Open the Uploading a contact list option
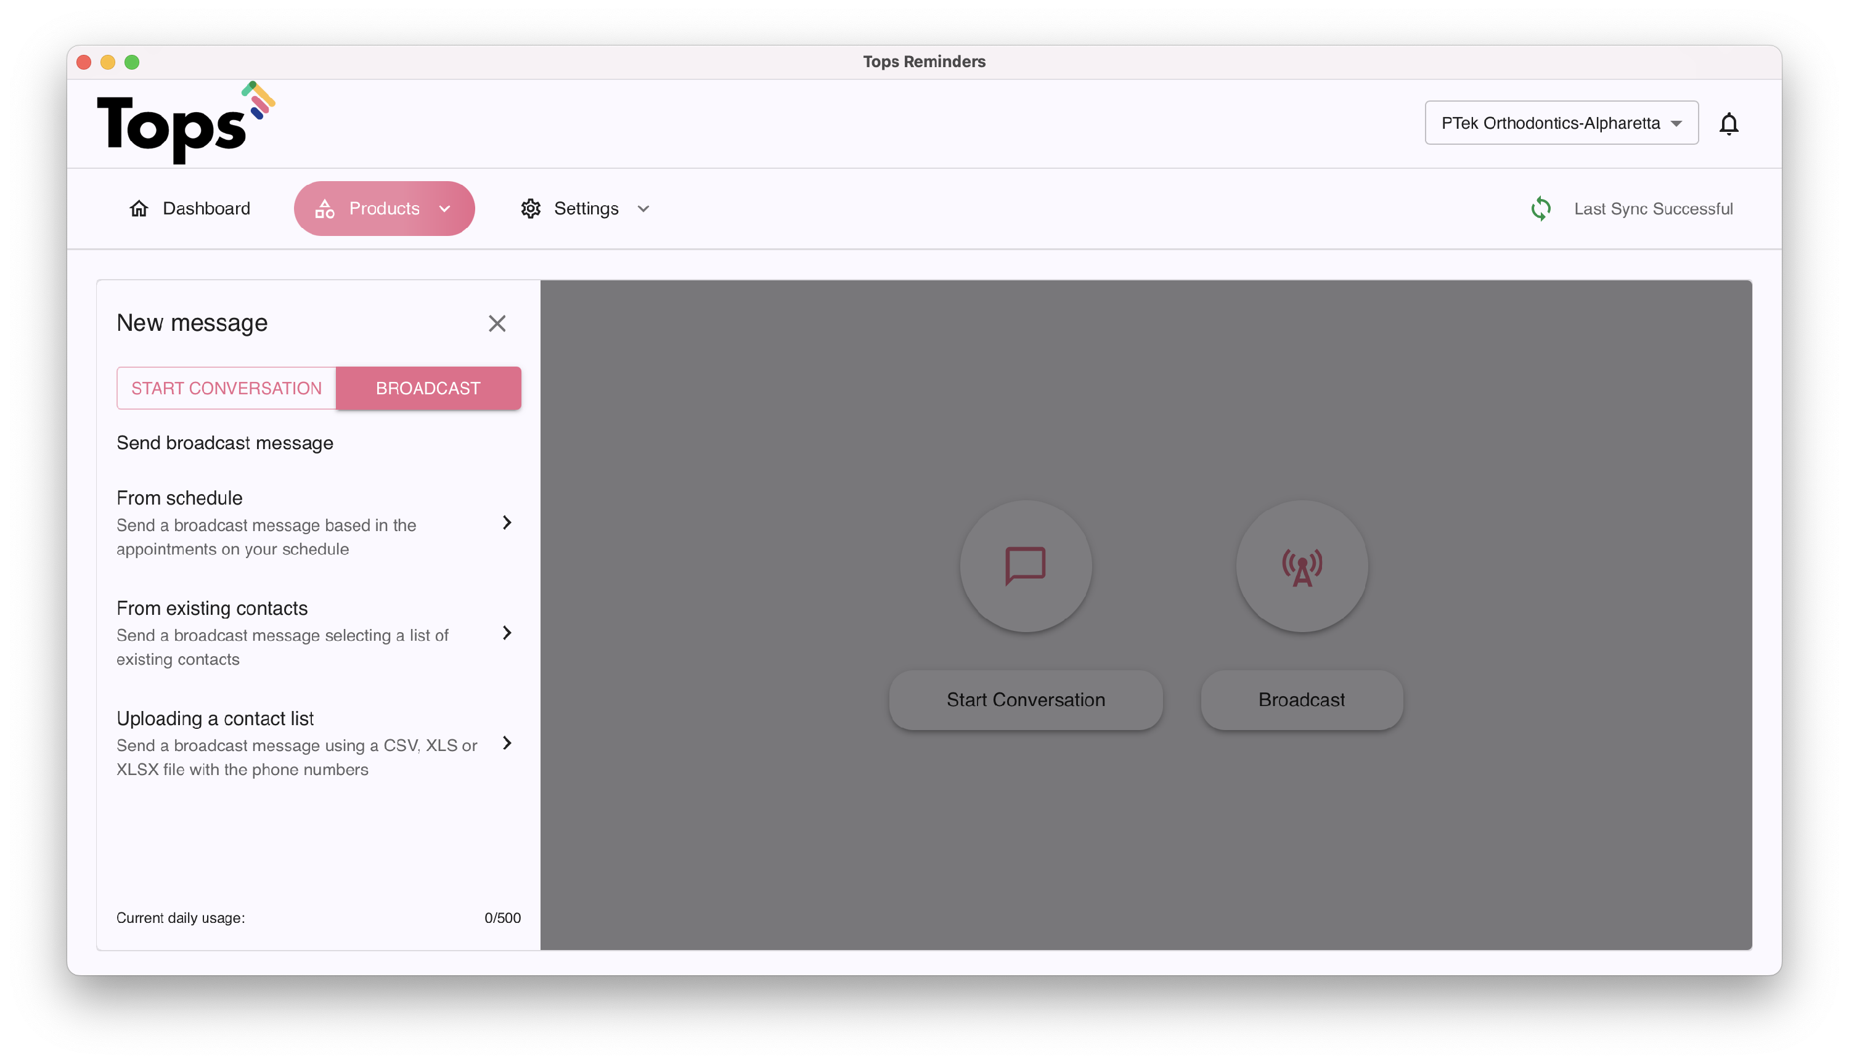Image resolution: width=1849 pixels, height=1064 pixels. 314,743
